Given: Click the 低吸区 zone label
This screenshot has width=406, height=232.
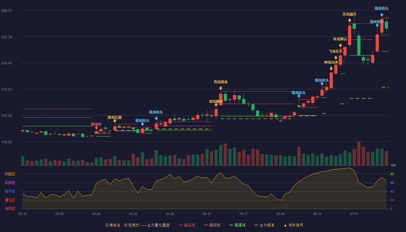Looking at the screenshot, I should click(10, 209).
